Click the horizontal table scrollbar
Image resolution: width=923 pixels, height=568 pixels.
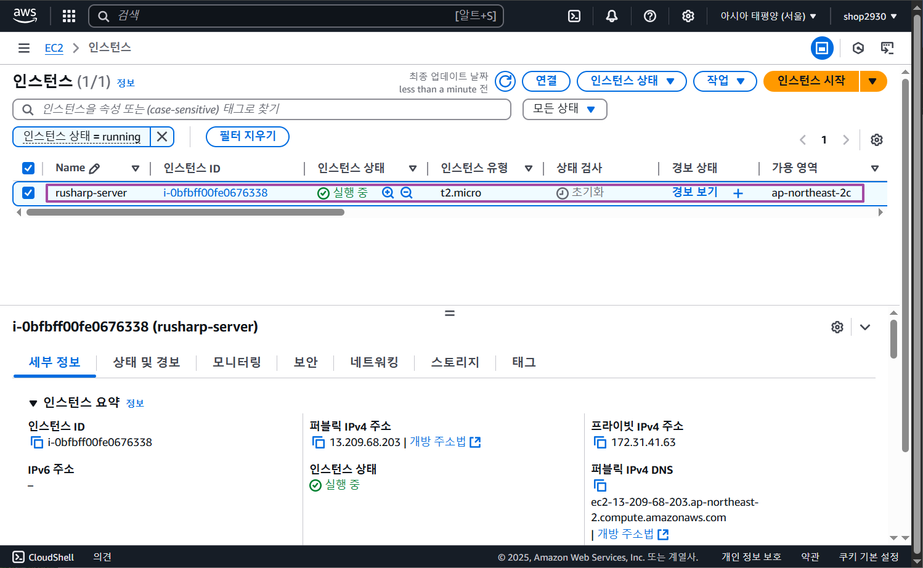pyautogui.click(x=185, y=213)
